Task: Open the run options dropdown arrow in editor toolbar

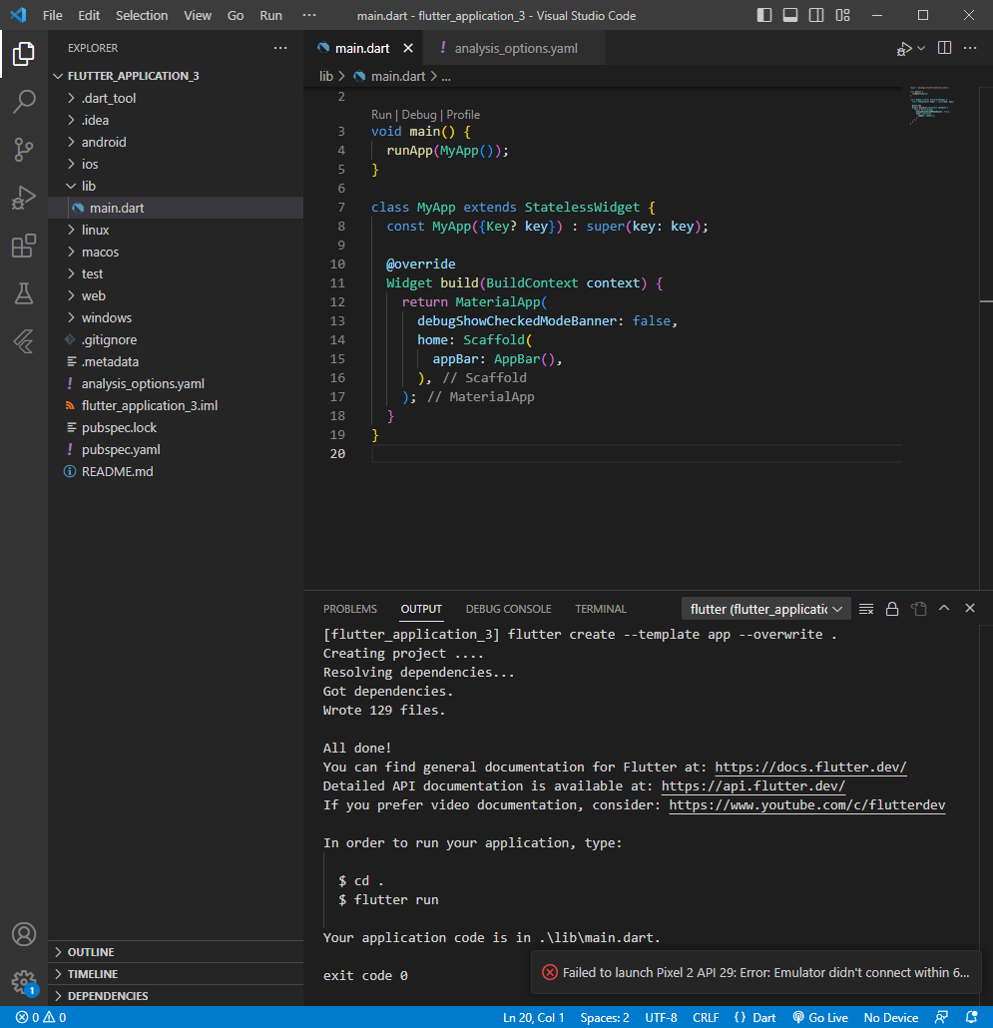Action: (x=921, y=48)
